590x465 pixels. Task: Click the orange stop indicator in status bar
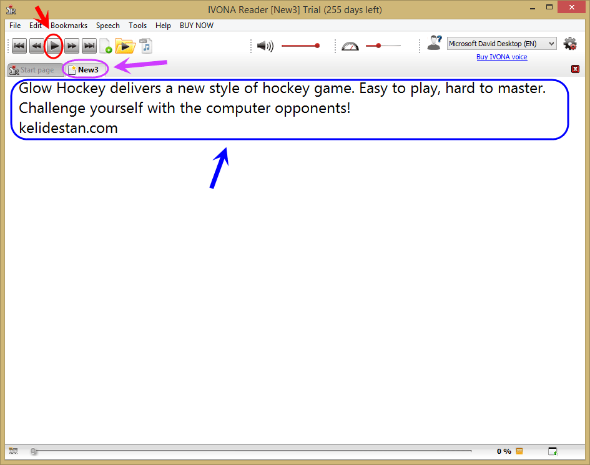pos(519,451)
